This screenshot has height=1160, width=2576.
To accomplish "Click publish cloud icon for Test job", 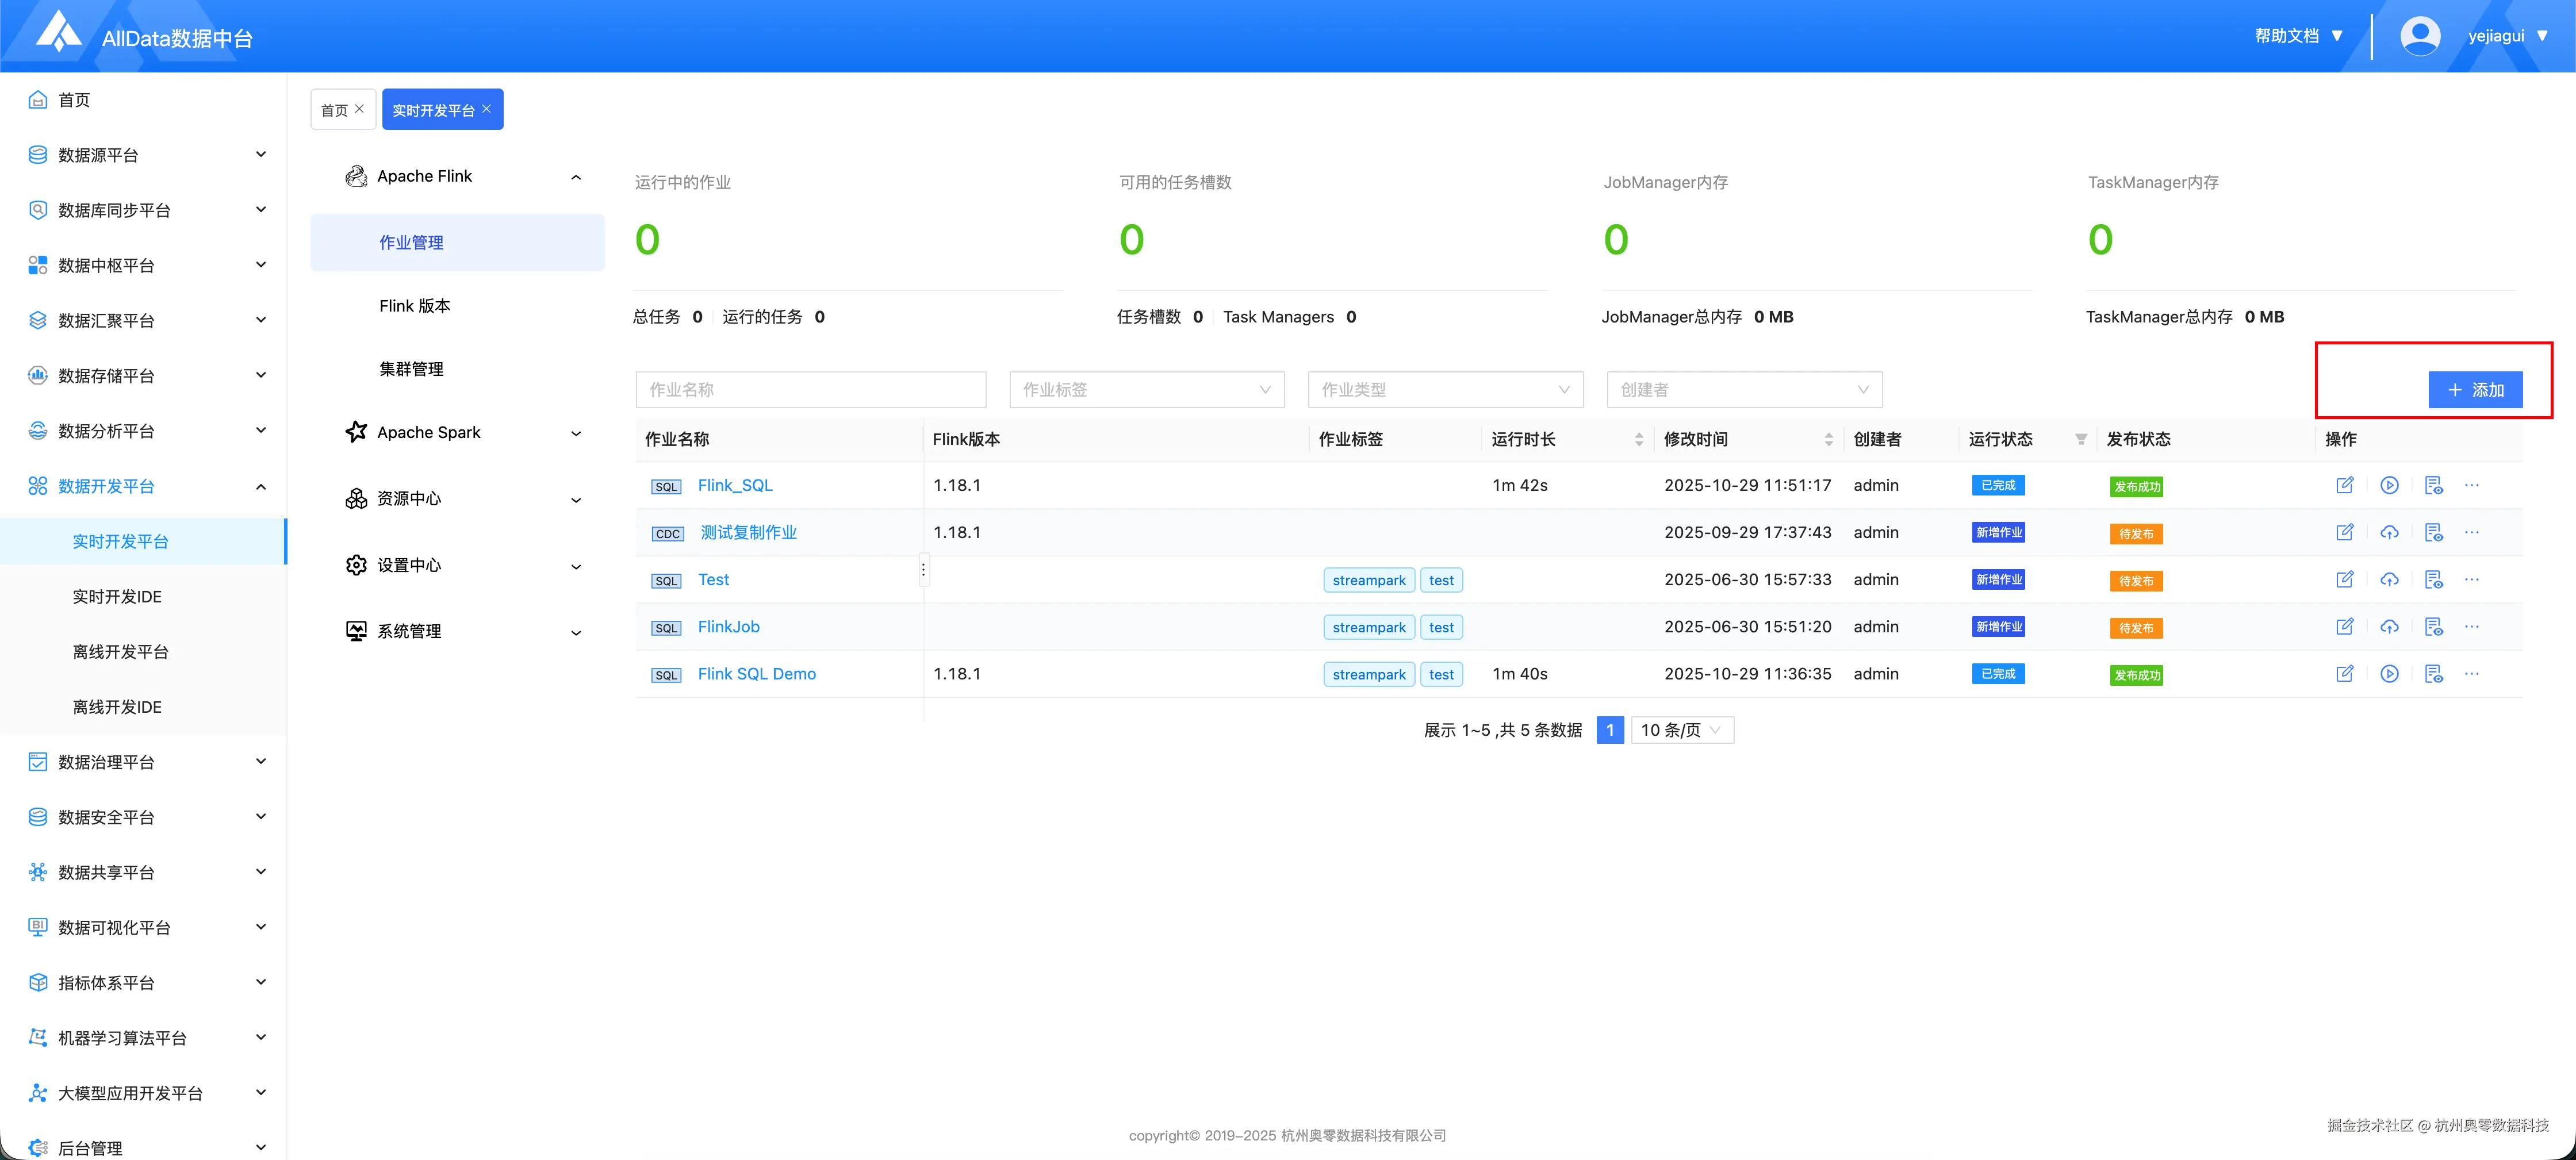I will click(2389, 580).
